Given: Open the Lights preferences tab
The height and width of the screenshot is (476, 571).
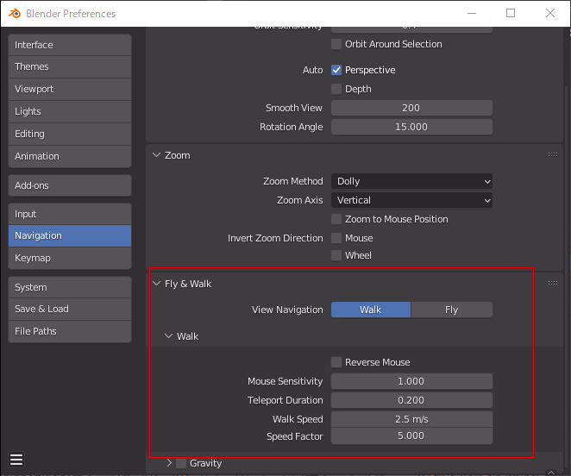Looking at the screenshot, I should 70,112.
